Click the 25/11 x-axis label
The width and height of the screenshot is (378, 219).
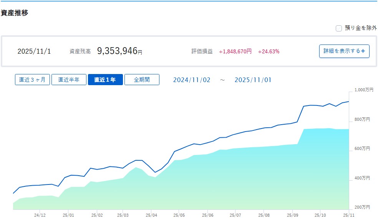348,215
